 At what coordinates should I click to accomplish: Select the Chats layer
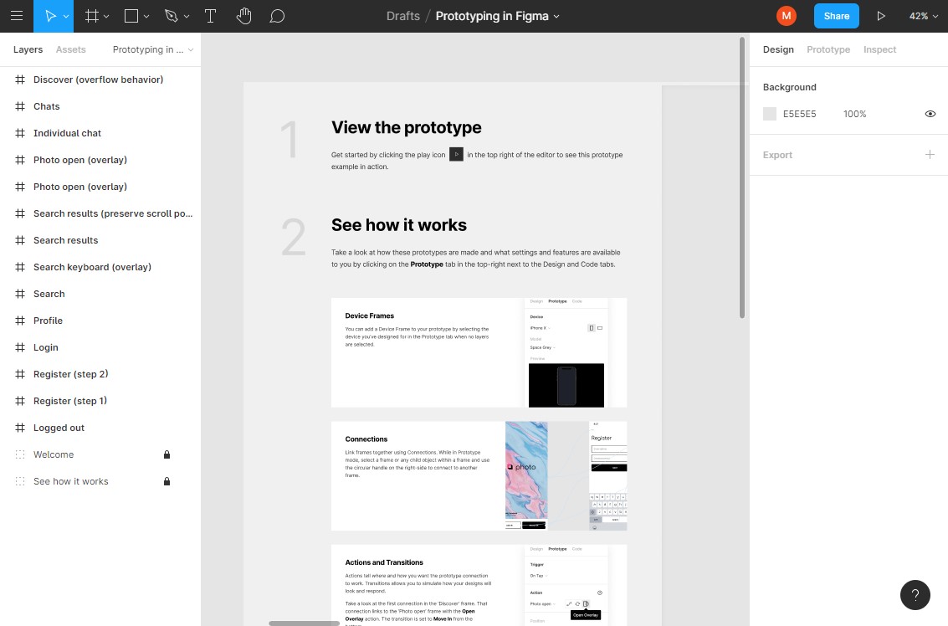pos(100,106)
